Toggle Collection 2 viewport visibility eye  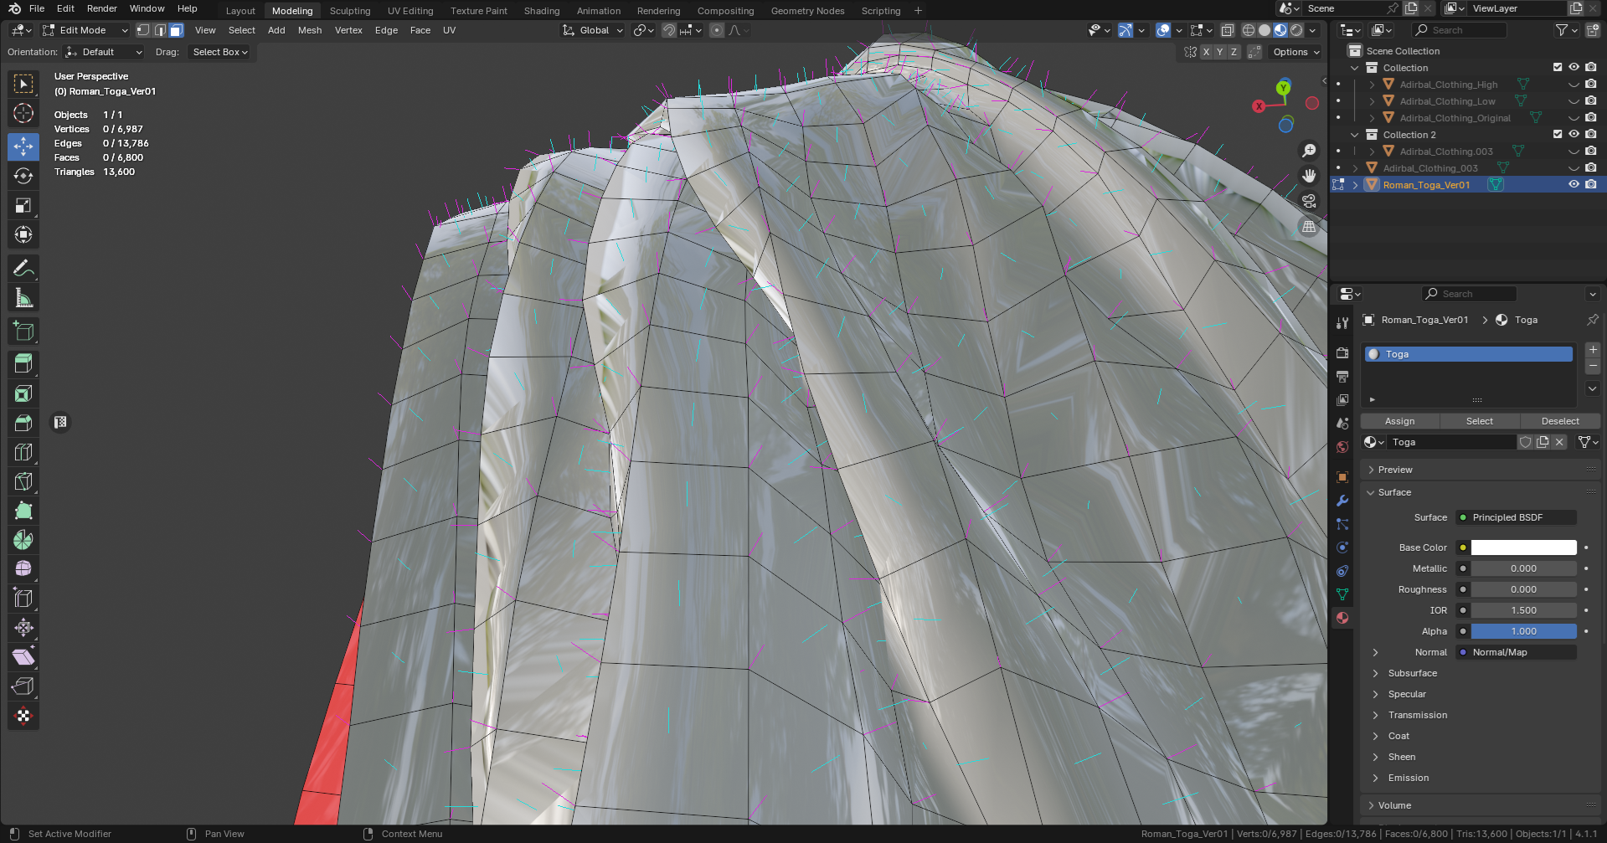(x=1574, y=134)
